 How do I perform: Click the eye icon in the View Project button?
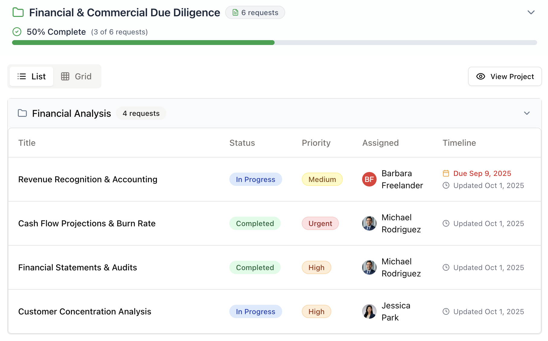tap(480, 77)
